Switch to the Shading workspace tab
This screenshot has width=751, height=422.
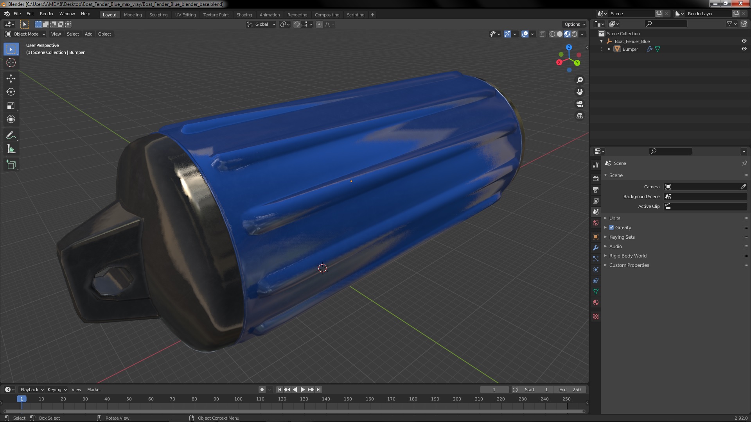[244, 15]
